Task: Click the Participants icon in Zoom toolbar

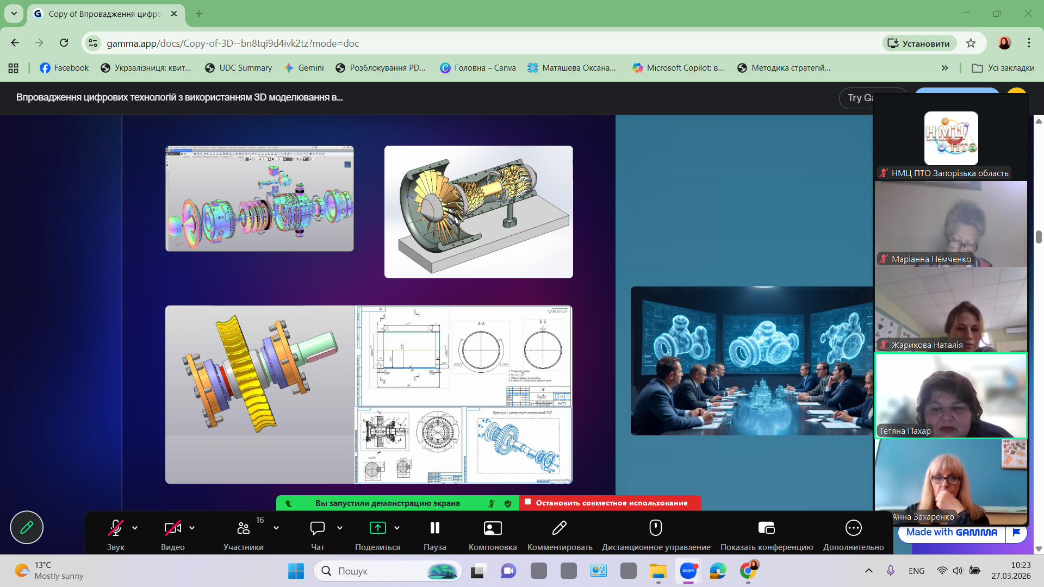Action: (243, 528)
